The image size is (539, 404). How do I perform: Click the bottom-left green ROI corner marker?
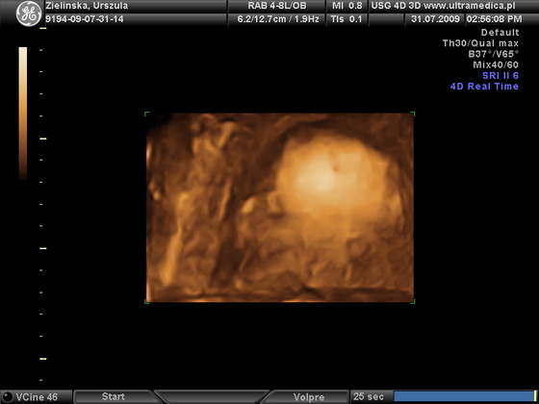[x=147, y=302]
